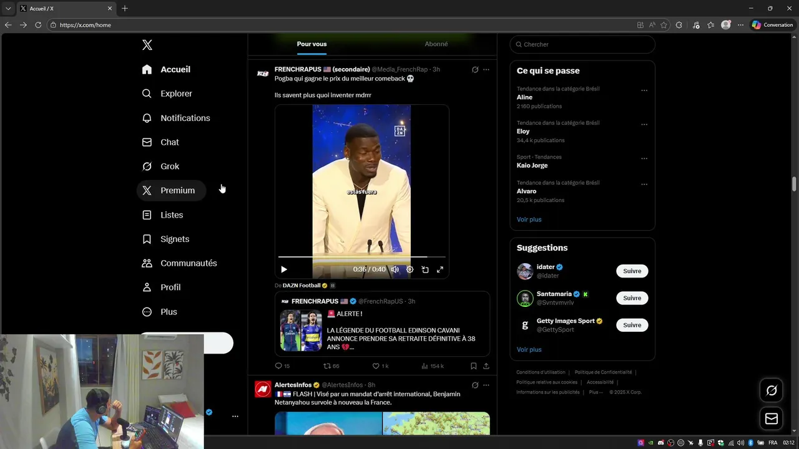This screenshot has width=799, height=449.
Task: Open Edge settings and more menu
Action: [741, 25]
